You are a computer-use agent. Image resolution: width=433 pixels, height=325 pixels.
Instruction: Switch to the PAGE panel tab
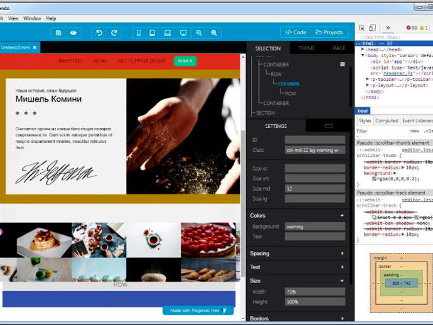pos(339,48)
